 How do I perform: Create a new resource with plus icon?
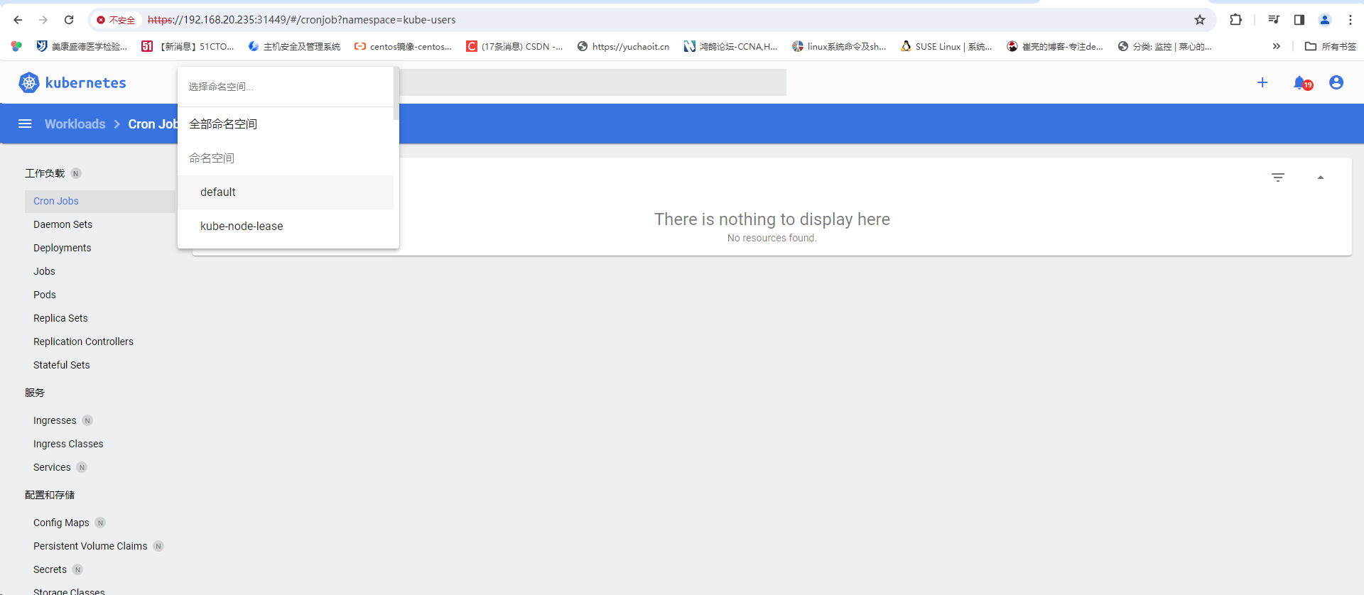click(1262, 82)
